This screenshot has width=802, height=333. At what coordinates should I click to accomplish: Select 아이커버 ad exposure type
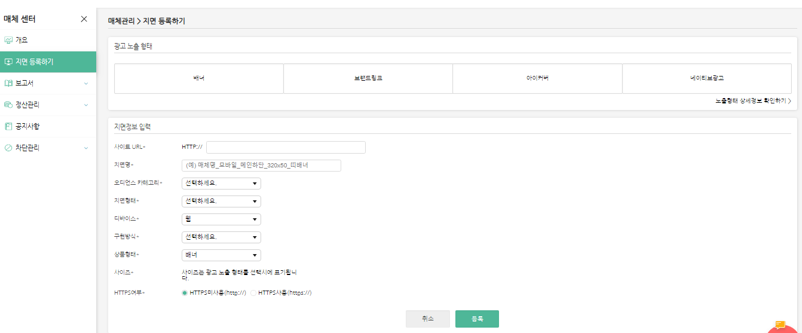point(537,78)
